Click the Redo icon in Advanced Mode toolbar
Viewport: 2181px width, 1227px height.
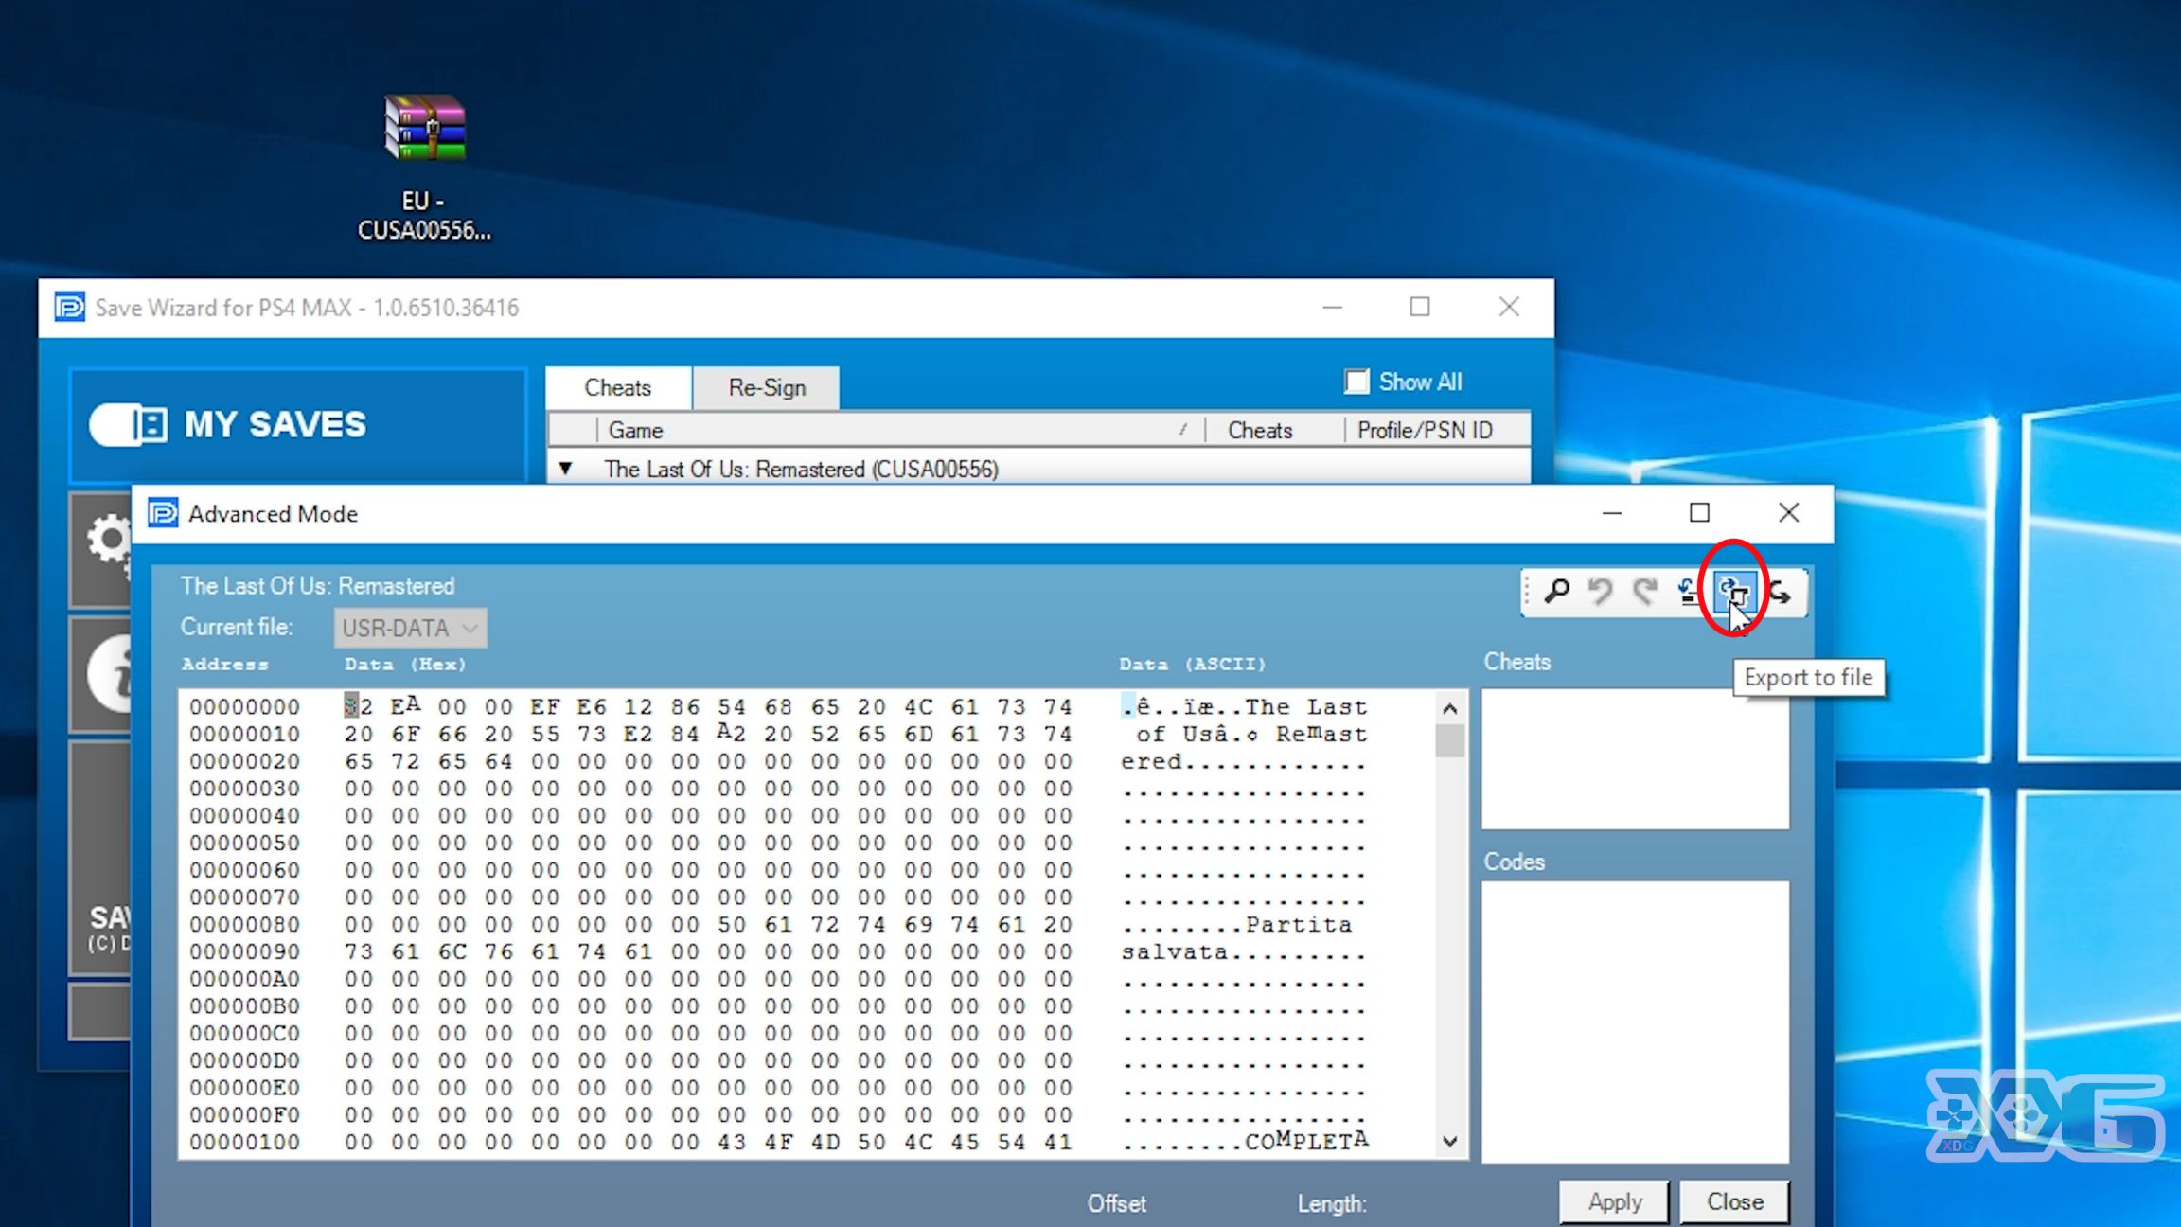pyautogui.click(x=1641, y=590)
